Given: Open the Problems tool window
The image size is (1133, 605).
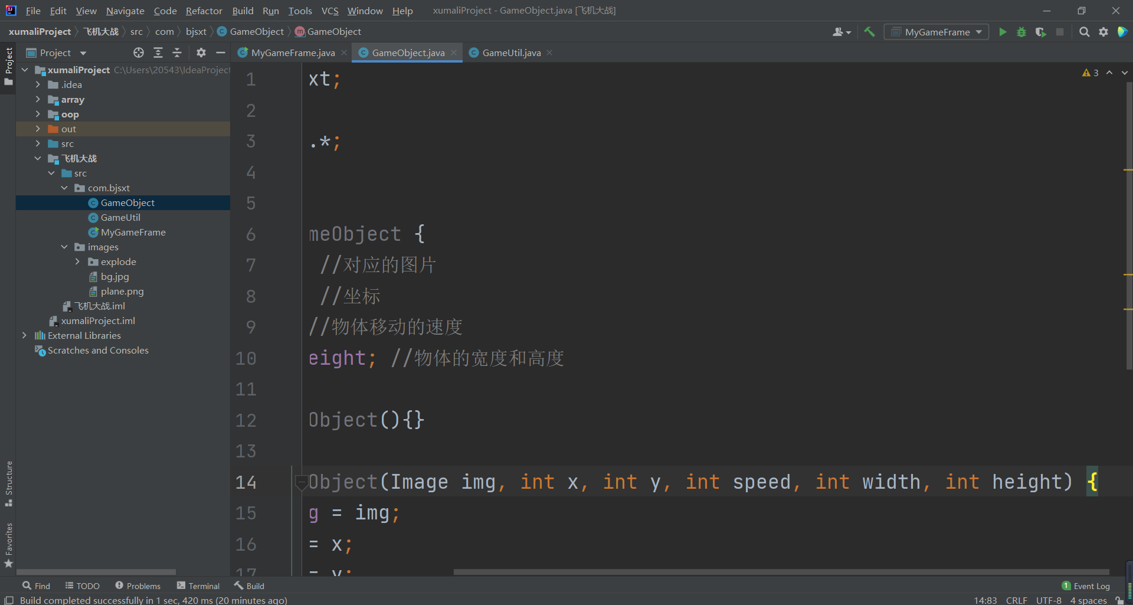Looking at the screenshot, I should 137,586.
